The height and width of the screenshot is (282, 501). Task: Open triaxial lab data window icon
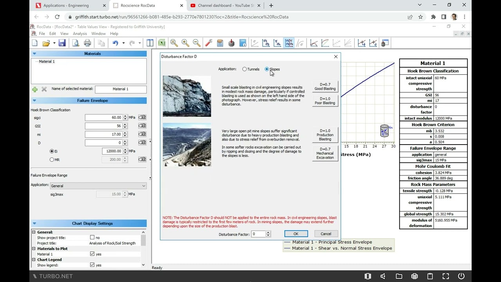click(385, 43)
